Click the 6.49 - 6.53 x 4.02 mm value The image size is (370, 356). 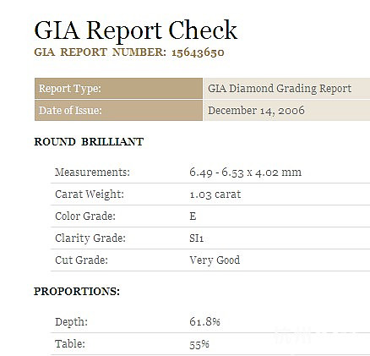pyautogui.click(x=245, y=172)
